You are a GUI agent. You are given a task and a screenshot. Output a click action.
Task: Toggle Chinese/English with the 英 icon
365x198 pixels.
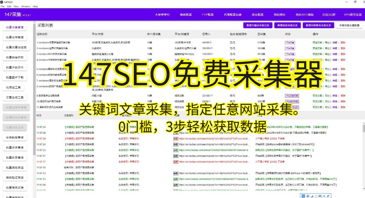(x=308, y=196)
